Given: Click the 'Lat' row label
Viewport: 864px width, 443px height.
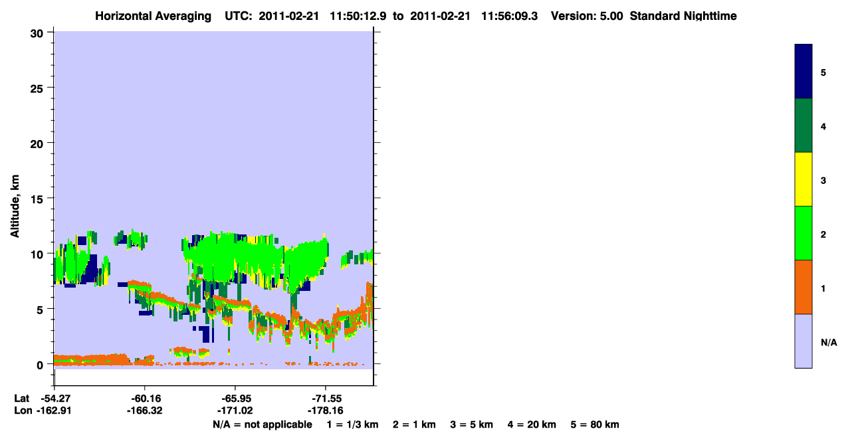Looking at the screenshot, I should tap(21, 399).
